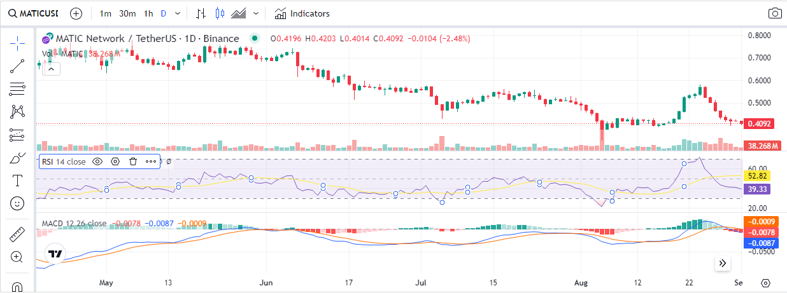Select the zoom in tool

[17, 257]
